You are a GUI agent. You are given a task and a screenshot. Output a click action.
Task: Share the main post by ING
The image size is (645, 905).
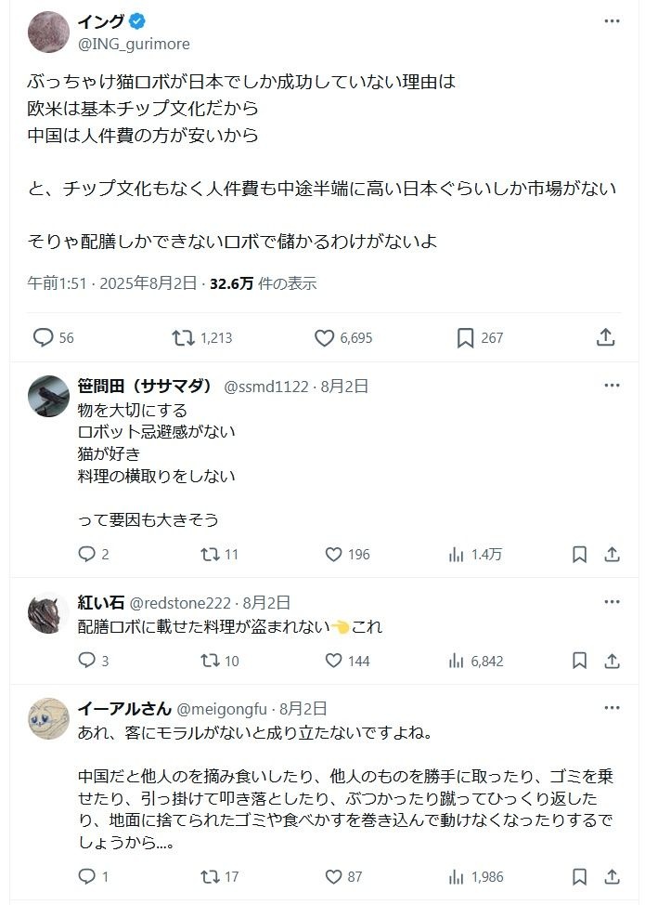click(605, 338)
